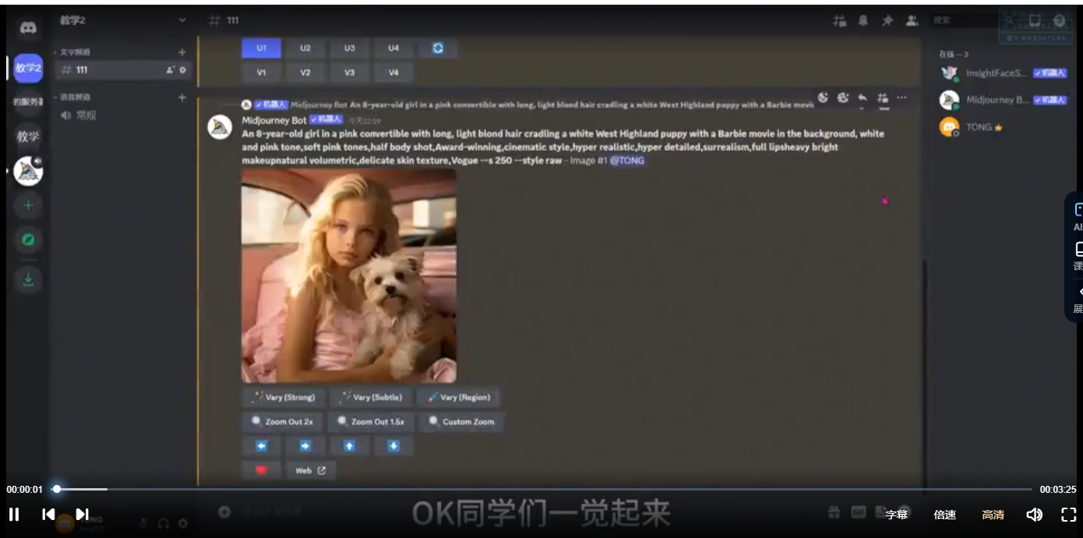Add a super reaction to the message
The height and width of the screenshot is (538, 1083).
(843, 97)
